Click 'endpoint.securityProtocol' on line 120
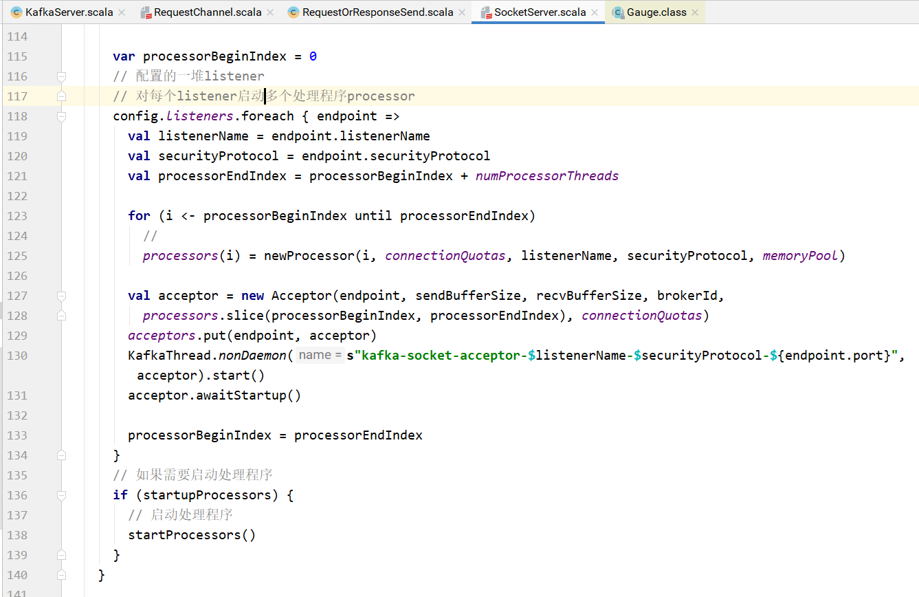This screenshot has width=919, height=597. pos(396,156)
